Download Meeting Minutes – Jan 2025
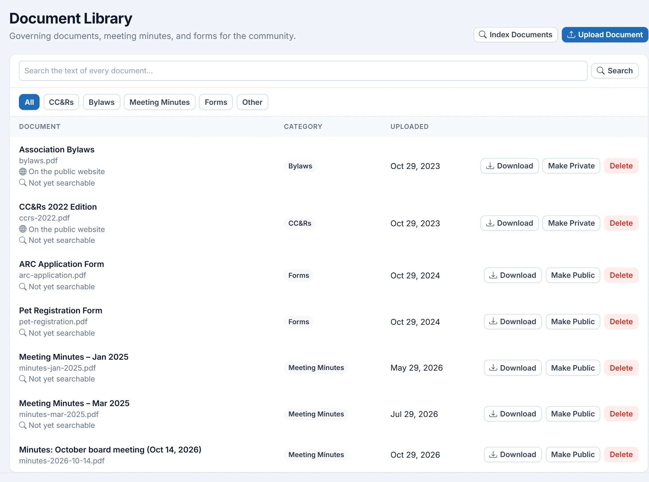This screenshot has width=649, height=482. 513,368
